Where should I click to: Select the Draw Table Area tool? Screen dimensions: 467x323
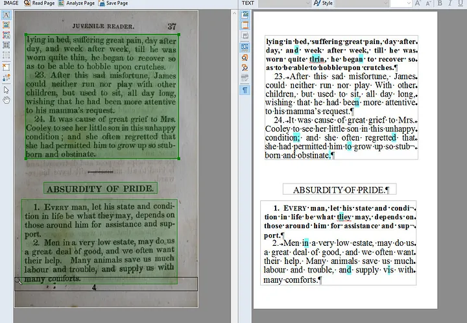(6, 45)
